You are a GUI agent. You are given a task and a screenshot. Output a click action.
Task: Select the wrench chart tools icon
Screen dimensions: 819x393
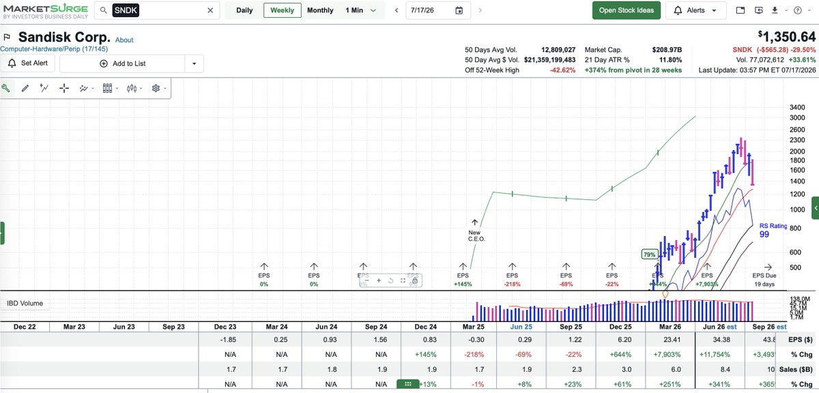6,88
